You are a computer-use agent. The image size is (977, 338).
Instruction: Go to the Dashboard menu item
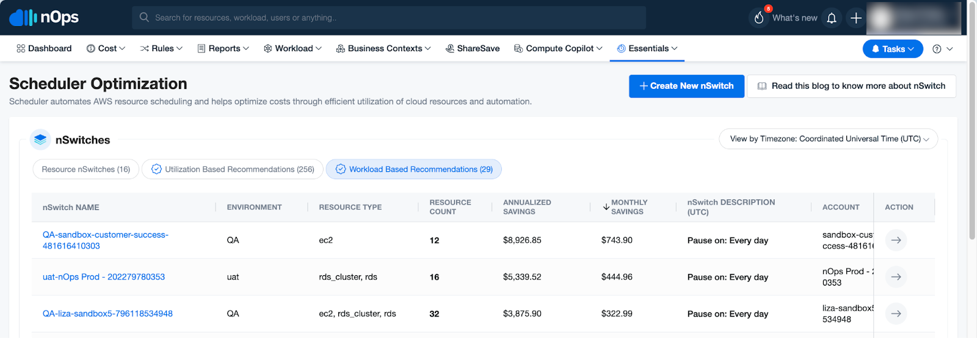(44, 49)
